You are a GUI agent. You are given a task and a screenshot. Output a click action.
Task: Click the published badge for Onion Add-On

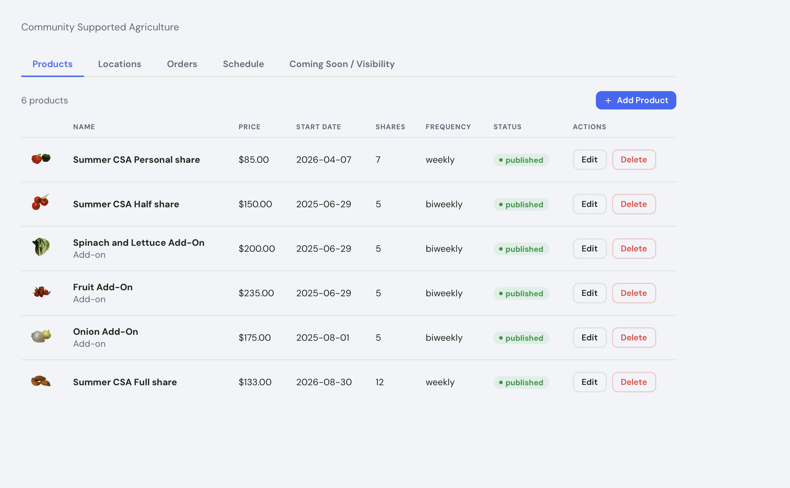521,338
